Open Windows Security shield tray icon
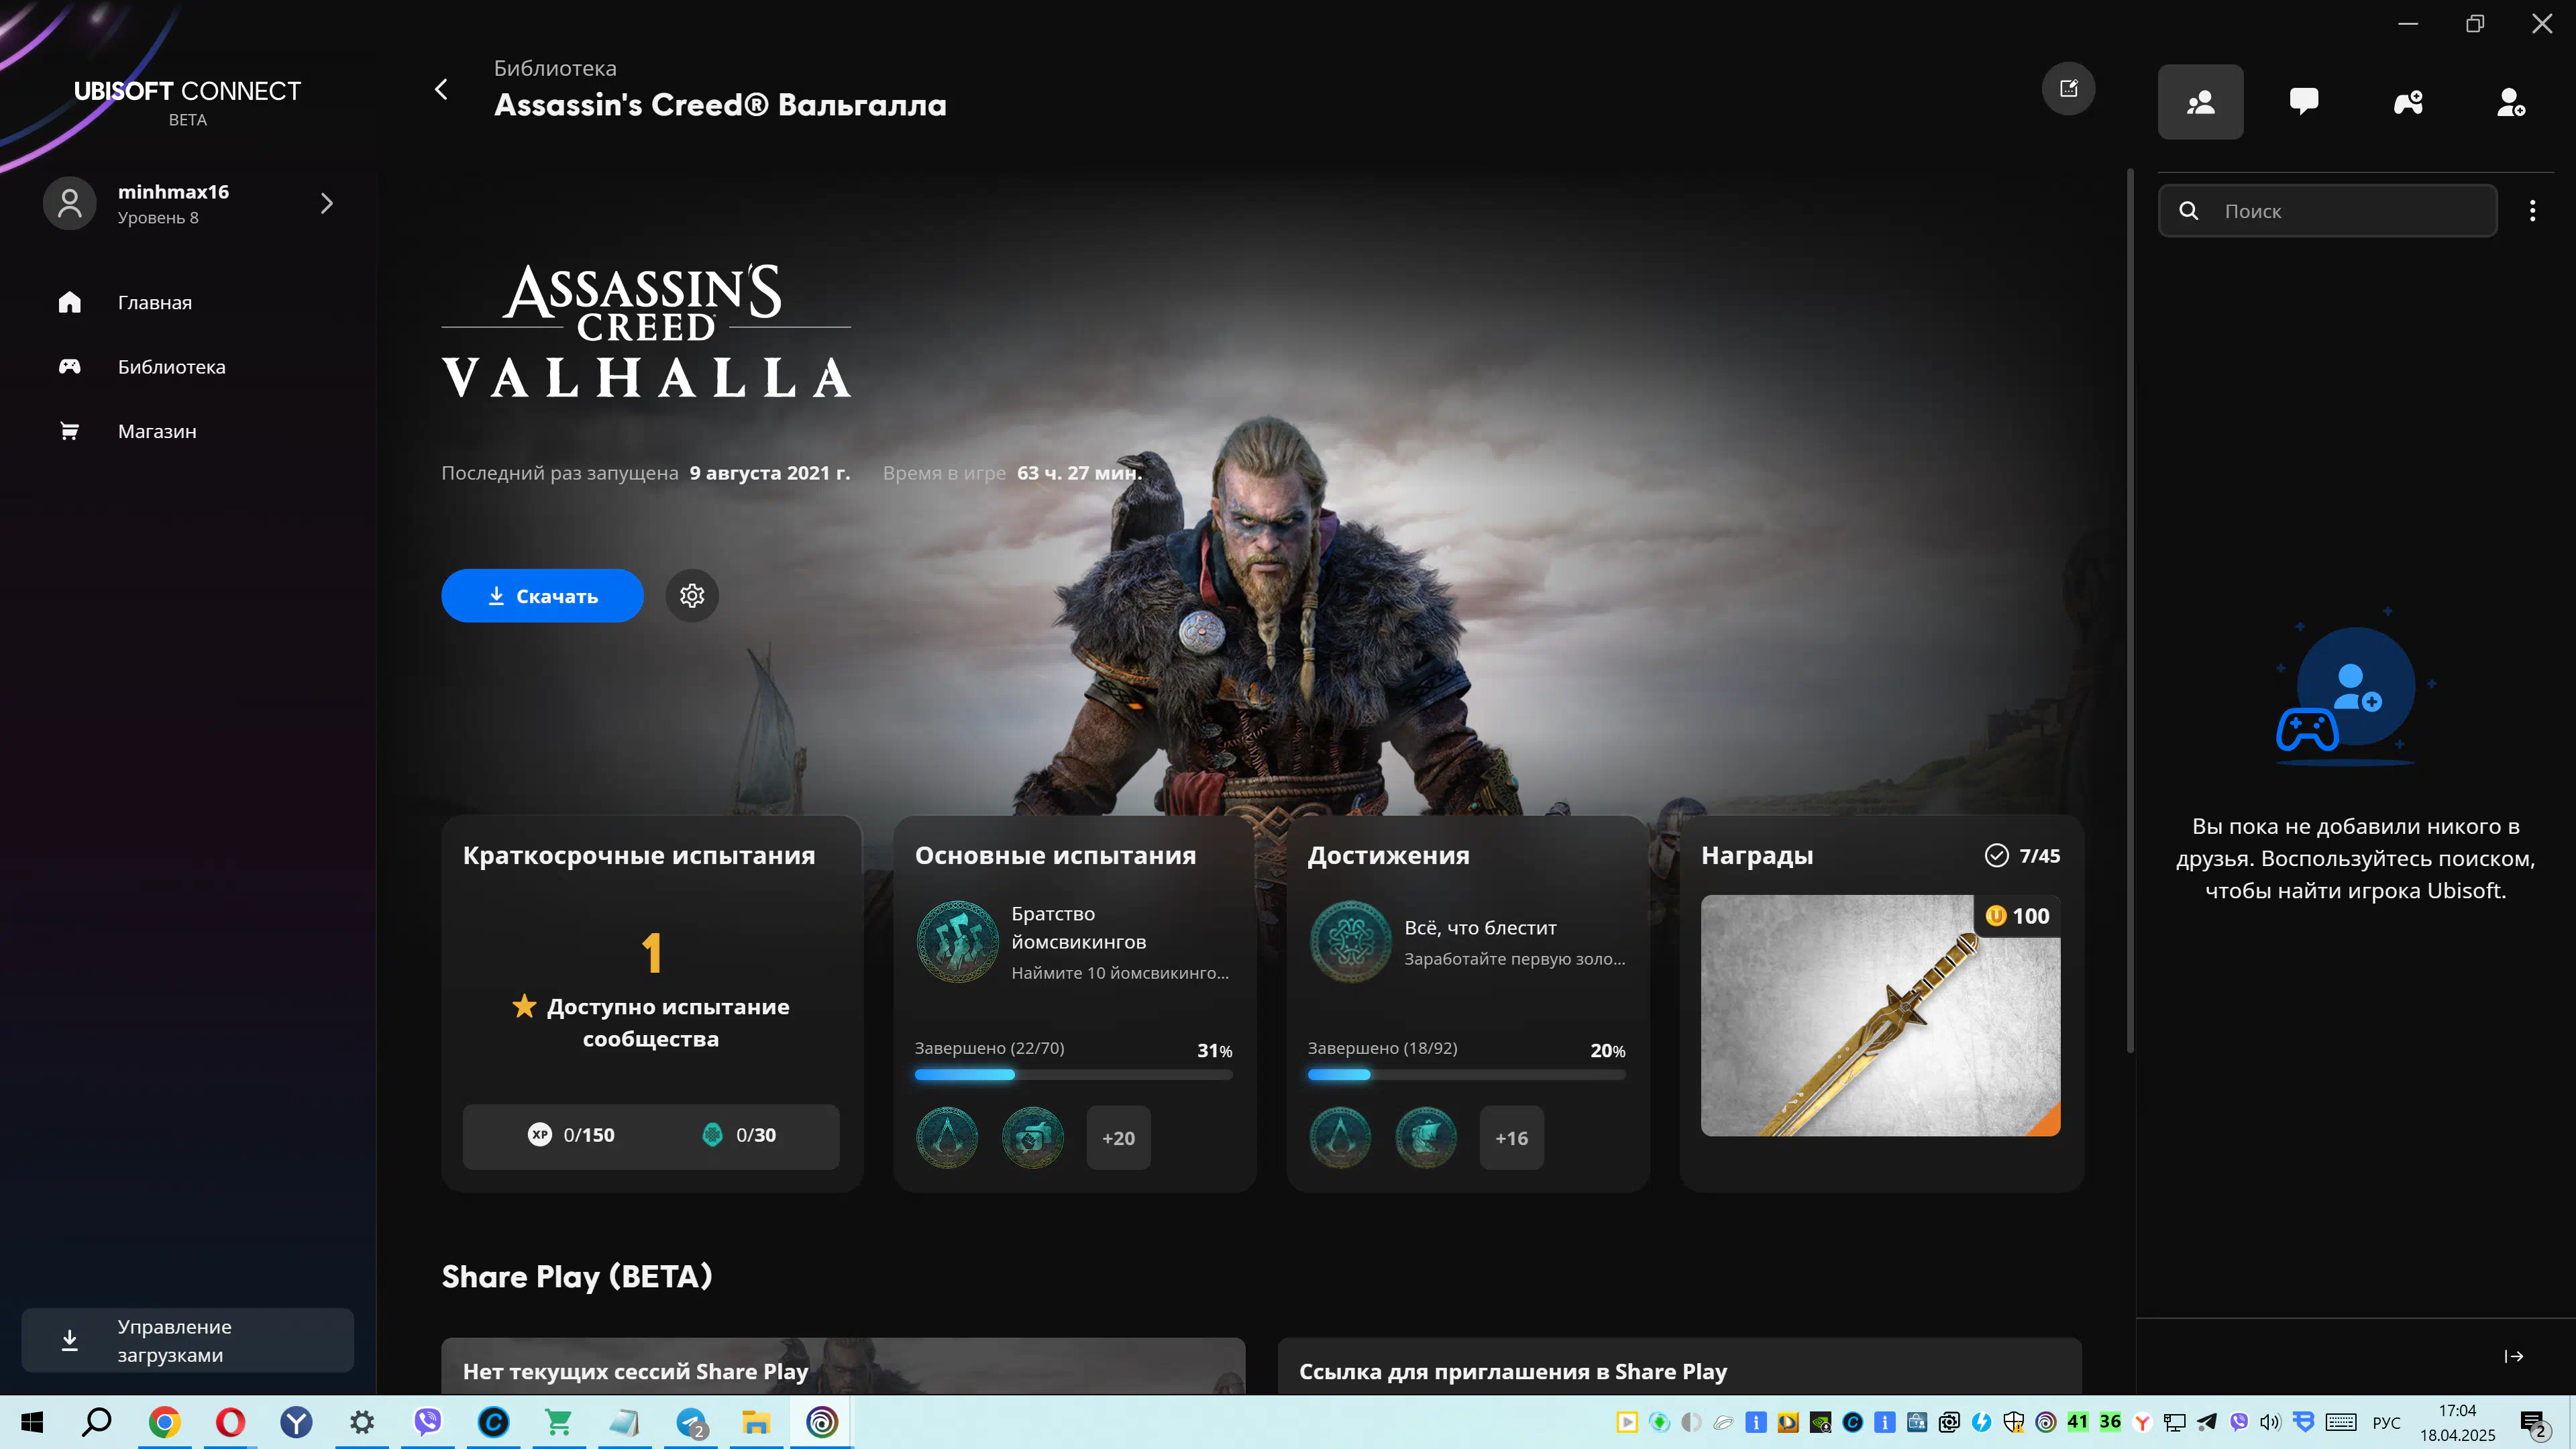The image size is (2576, 1449). coord(2013,1422)
